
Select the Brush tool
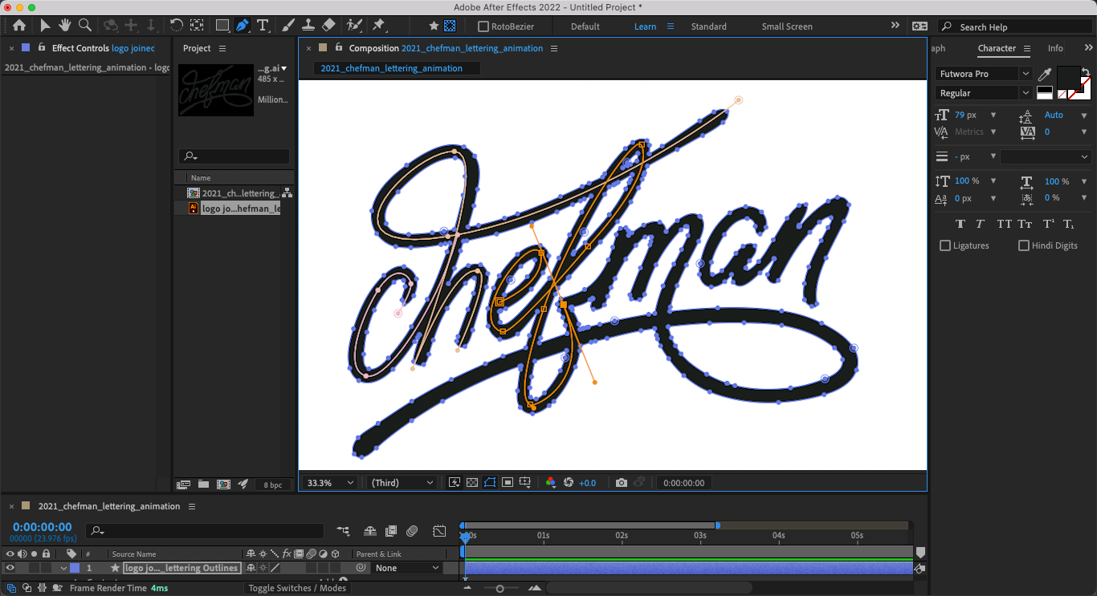tap(288, 26)
